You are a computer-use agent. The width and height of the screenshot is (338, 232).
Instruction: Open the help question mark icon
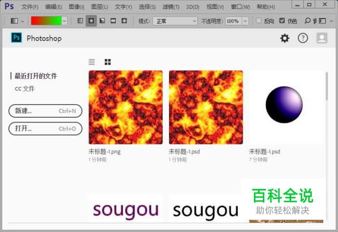(x=303, y=38)
